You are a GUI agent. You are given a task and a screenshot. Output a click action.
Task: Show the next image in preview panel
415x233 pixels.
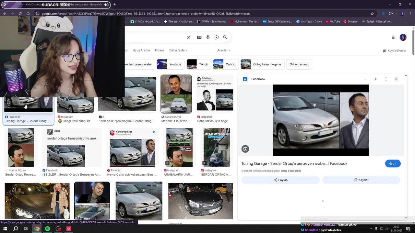[x=375, y=79]
